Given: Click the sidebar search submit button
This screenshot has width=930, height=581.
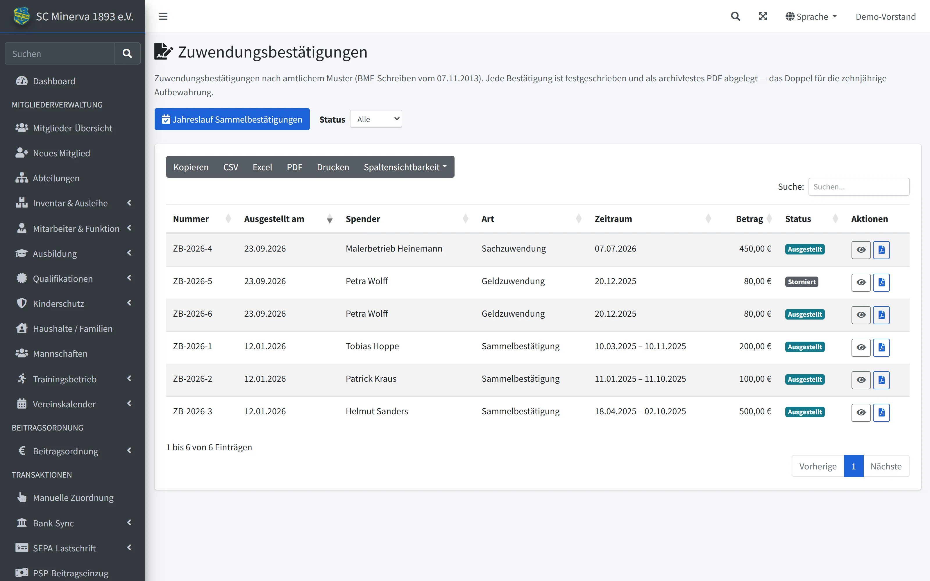Looking at the screenshot, I should click(127, 53).
